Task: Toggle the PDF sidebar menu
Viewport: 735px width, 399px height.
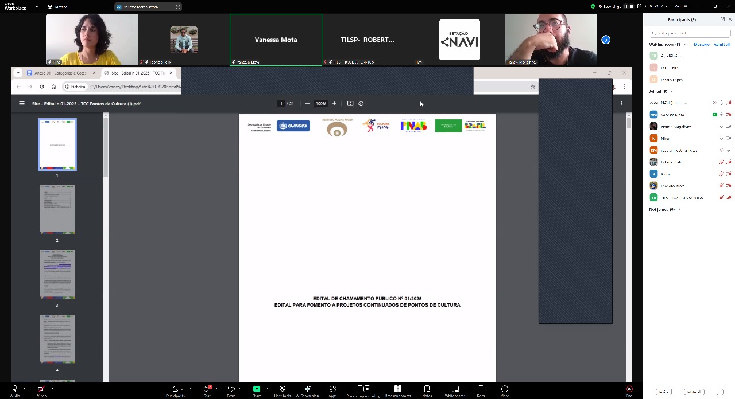Action: [x=22, y=104]
